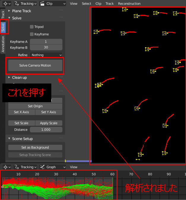Open editor type selector in graph editor header
This screenshot has width=186, height=200.
pos(7,167)
